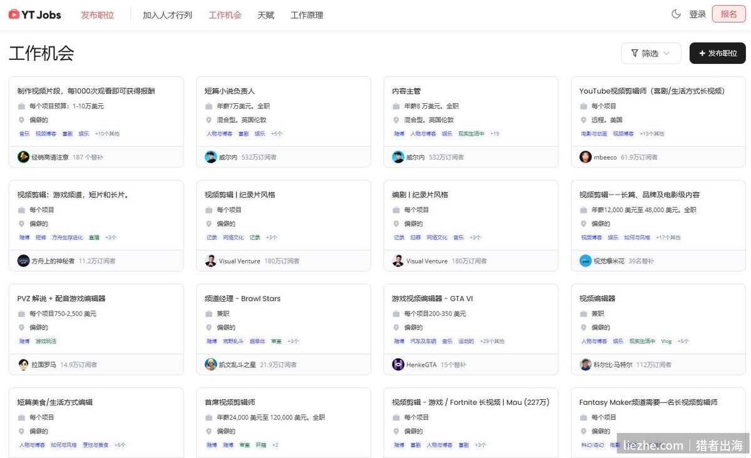Expand +5个 tags on 视频编辑器 card

[683, 342]
